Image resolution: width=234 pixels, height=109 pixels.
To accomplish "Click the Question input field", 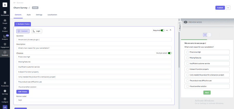I will pyautogui.click(x=94, y=40).
